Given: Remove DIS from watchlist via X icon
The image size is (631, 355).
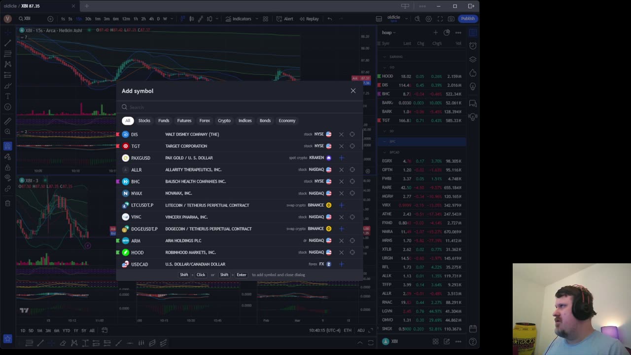Looking at the screenshot, I should click(341, 134).
